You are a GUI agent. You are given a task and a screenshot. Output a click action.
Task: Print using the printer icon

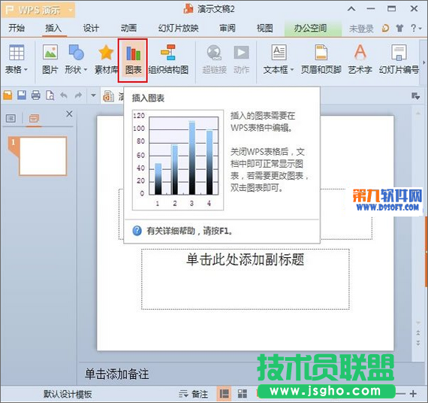pyautogui.click(x=36, y=95)
